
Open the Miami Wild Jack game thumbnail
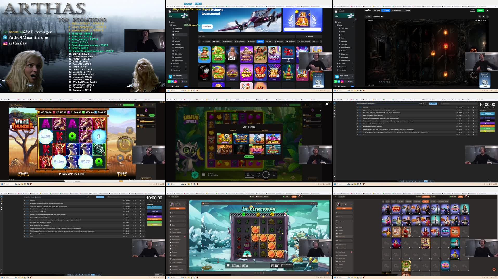pyautogui.click(x=274, y=54)
